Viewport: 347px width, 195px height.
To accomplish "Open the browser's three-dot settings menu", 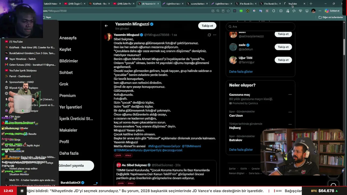I will (x=320, y=11).
